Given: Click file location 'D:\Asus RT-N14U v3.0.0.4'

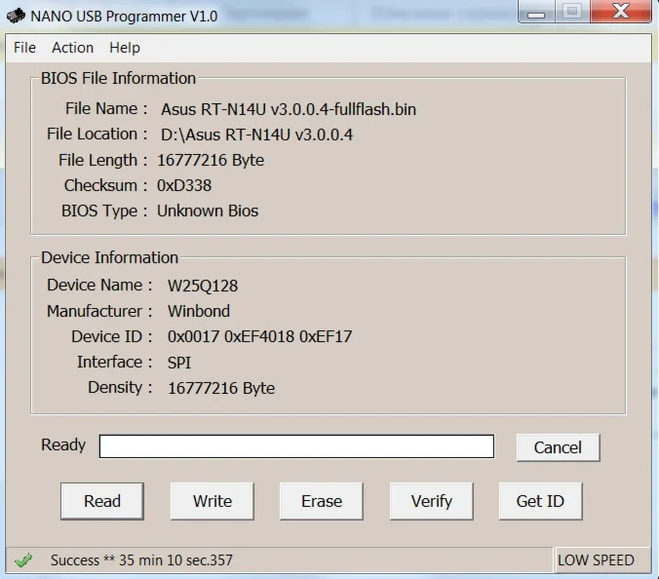Looking at the screenshot, I should click(x=256, y=135).
